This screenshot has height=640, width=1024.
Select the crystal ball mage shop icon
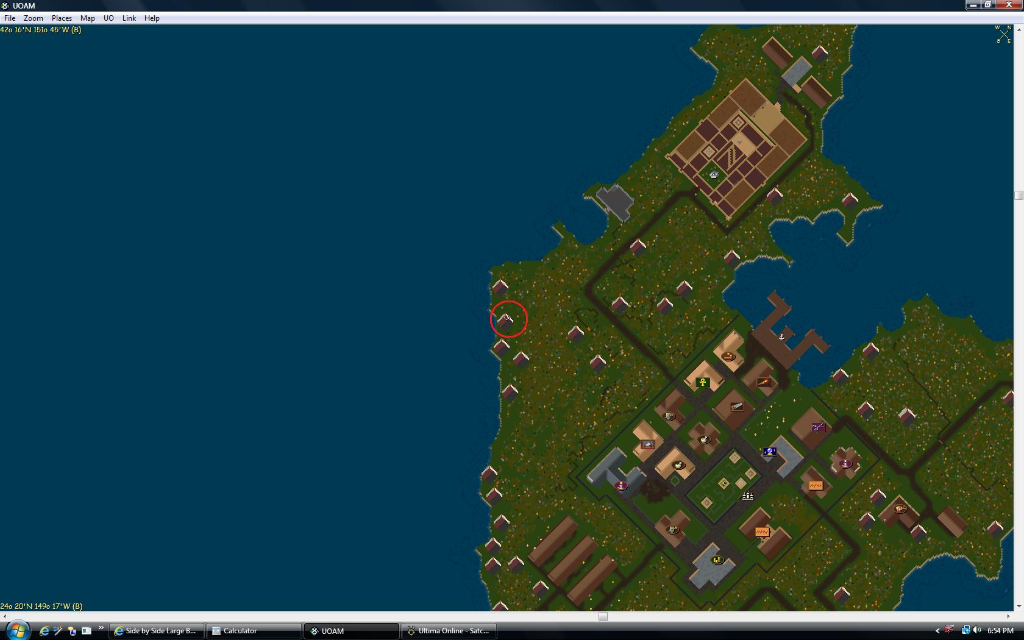769,452
